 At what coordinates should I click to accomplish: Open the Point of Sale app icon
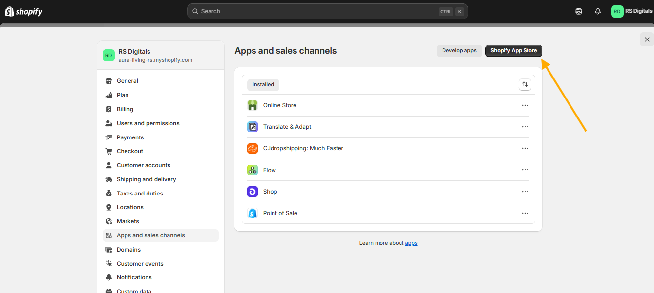[x=253, y=213]
